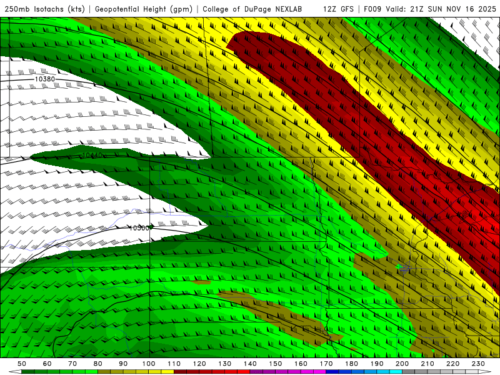The image size is (500, 375).
Task: Click the '90' color bar label
Action: (x=123, y=364)
